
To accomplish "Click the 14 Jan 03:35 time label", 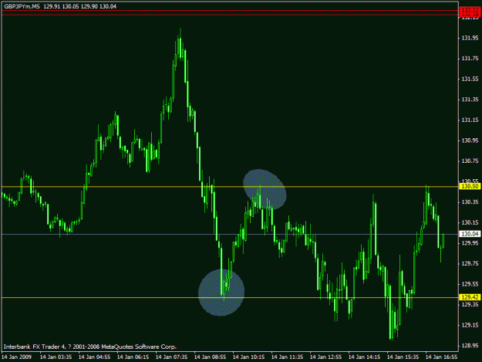I will point(56,357).
